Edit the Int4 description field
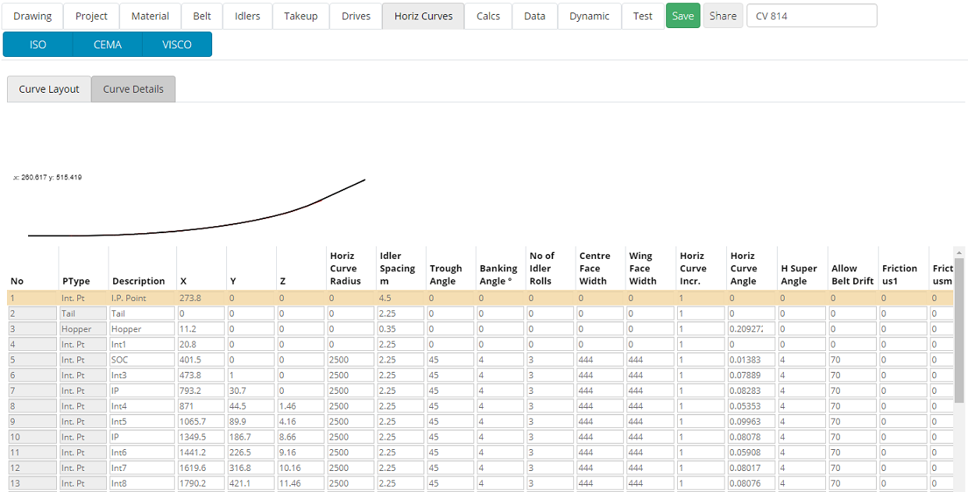The height and width of the screenshot is (492, 968). click(x=143, y=406)
